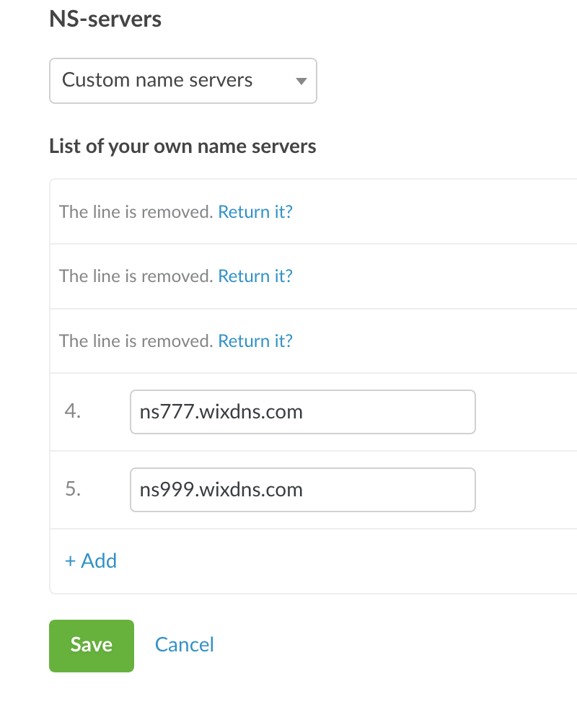
Task: Save the name server changes
Action: click(x=92, y=645)
